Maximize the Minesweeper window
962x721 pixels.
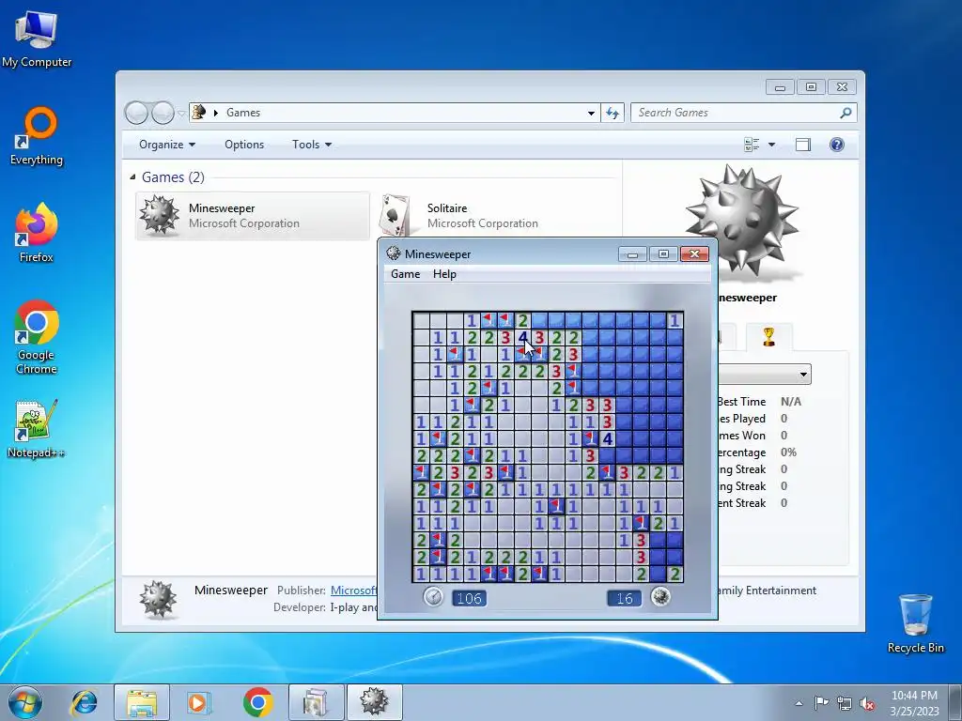click(663, 253)
